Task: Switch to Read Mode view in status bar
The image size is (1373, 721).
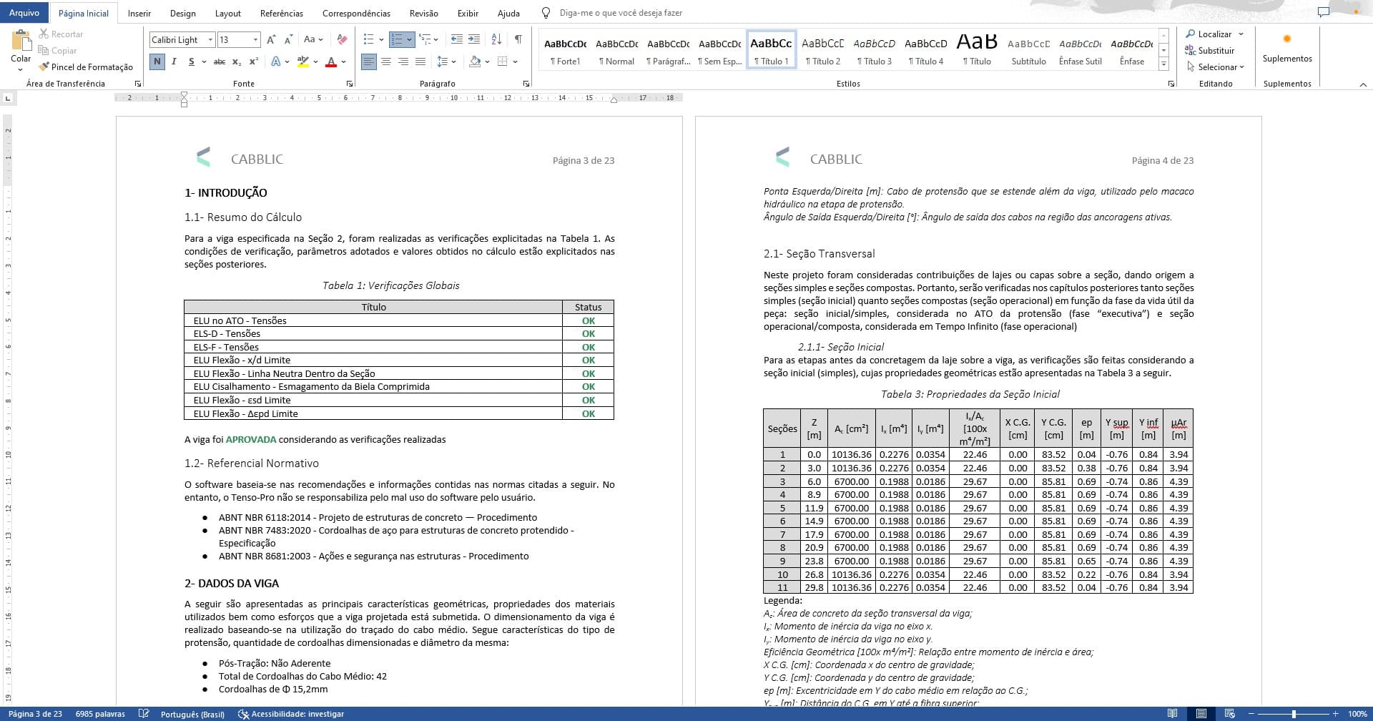Action: pyautogui.click(x=1172, y=714)
